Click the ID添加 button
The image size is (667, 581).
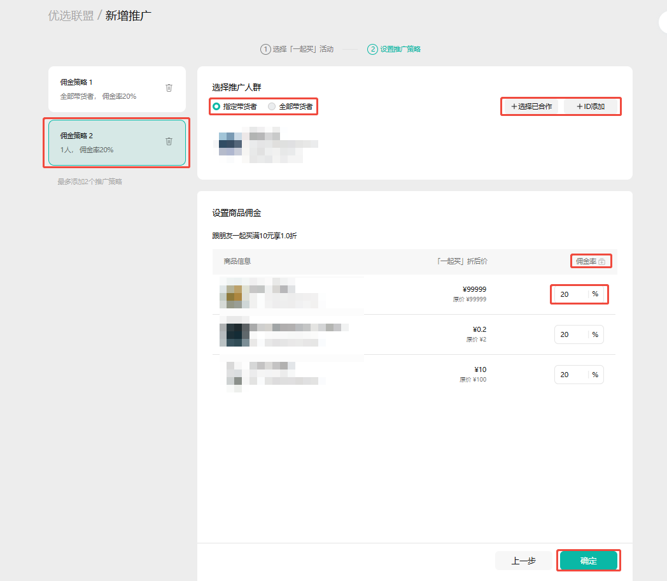coord(590,106)
